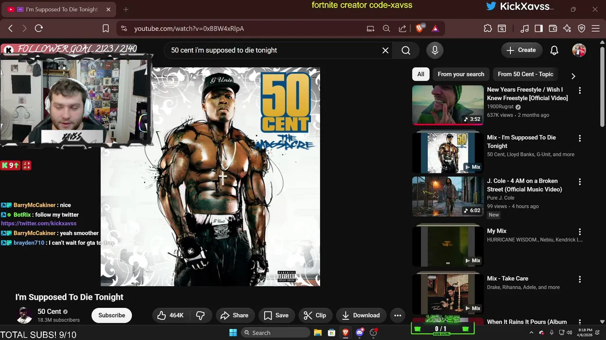Select the From your search chip

click(461, 74)
